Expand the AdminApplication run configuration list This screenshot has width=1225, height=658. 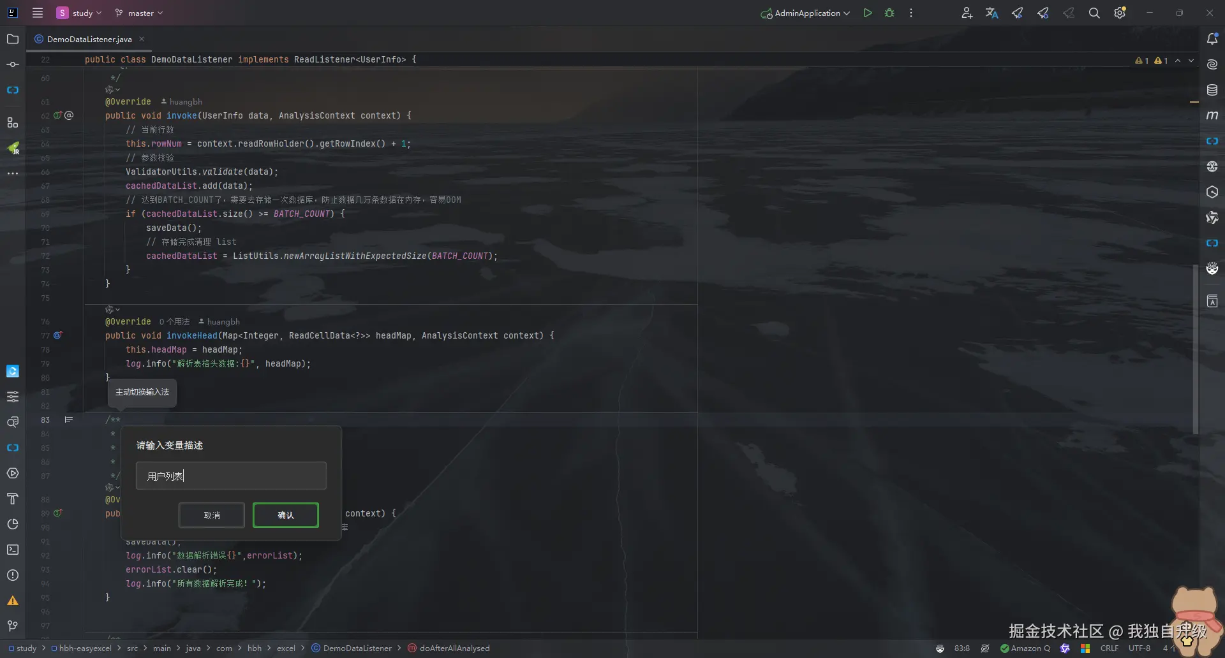coord(806,13)
